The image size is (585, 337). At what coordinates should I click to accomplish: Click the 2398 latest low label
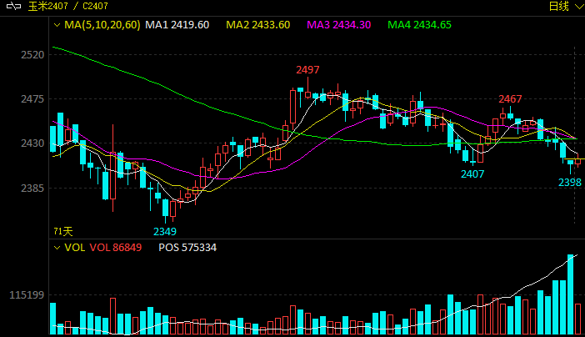coord(570,183)
